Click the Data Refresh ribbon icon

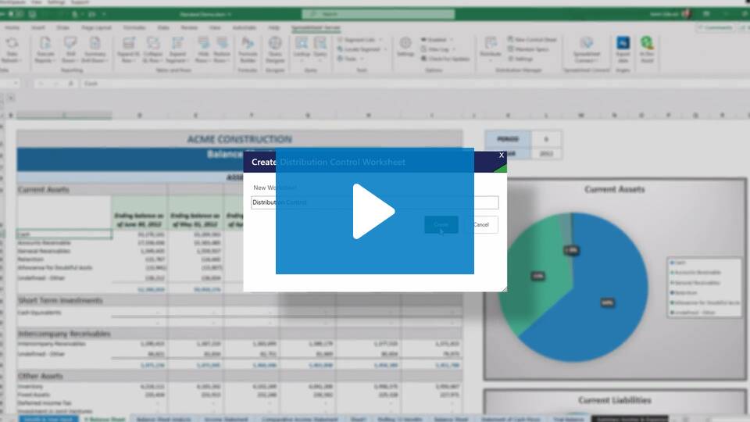tap(12, 50)
